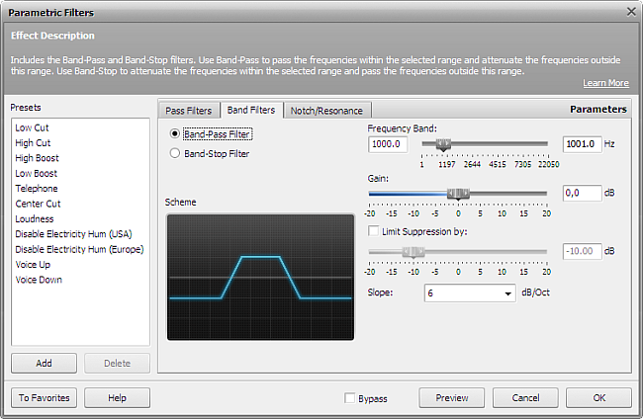Click the upper frequency field showing 1001.0

point(583,144)
